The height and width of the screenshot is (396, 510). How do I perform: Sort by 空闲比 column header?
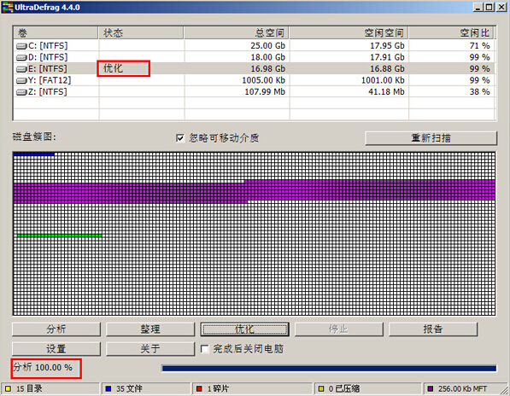coord(451,32)
